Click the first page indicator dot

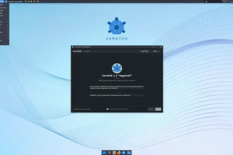click(108, 109)
